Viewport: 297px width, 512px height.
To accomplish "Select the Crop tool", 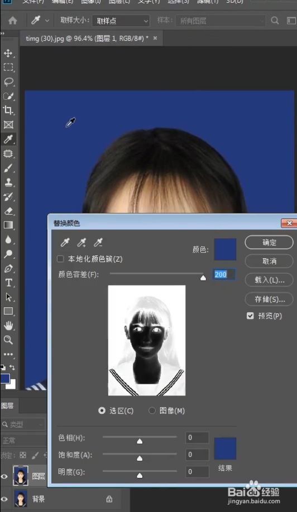I will pyautogui.click(x=8, y=110).
